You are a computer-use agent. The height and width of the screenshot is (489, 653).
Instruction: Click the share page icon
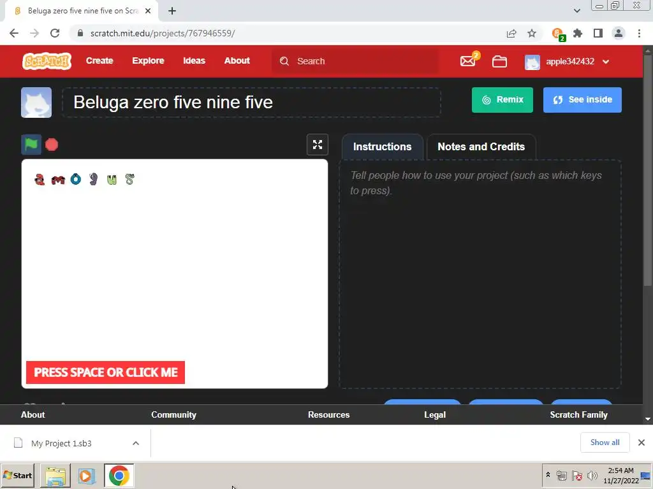pyautogui.click(x=511, y=34)
